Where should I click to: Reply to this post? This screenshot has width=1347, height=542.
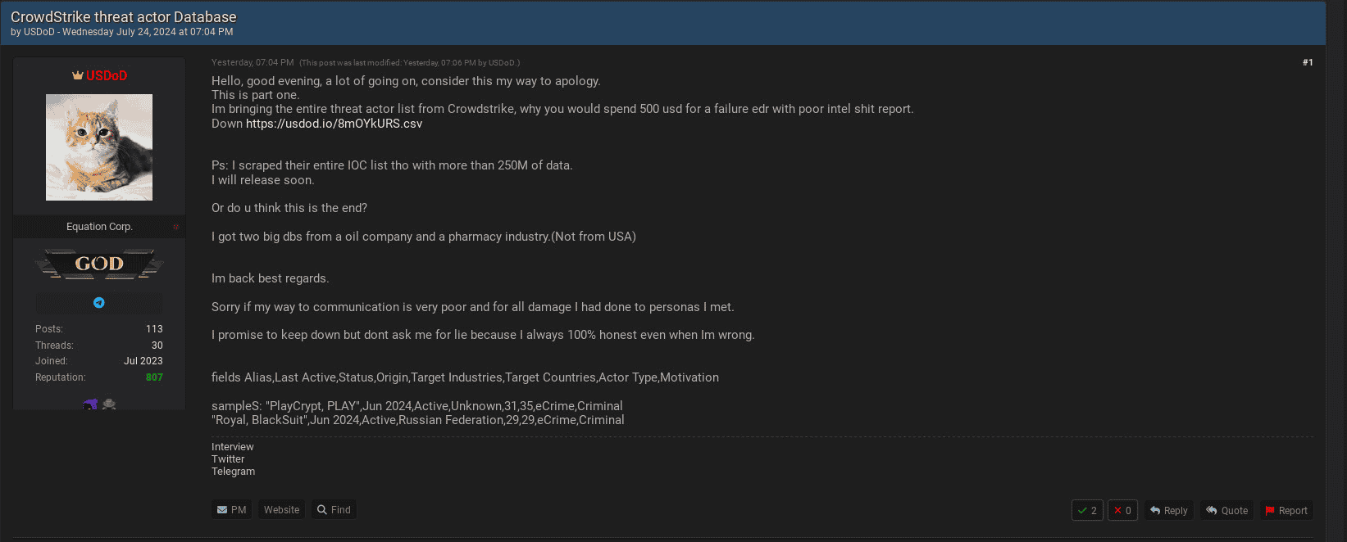click(x=1168, y=510)
